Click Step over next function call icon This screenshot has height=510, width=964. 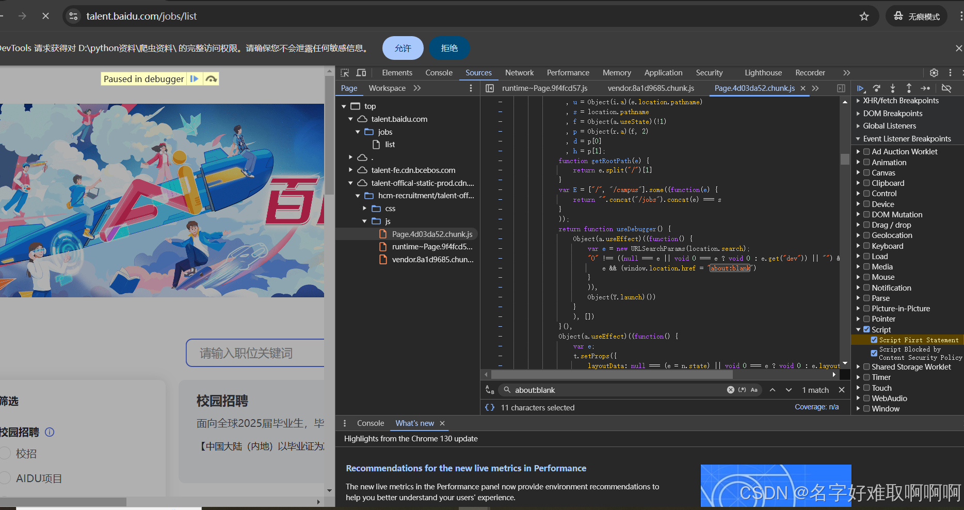pos(876,88)
